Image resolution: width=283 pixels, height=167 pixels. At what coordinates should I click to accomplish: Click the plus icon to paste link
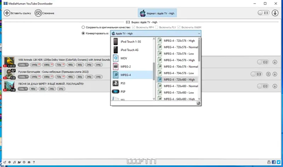click(7, 13)
